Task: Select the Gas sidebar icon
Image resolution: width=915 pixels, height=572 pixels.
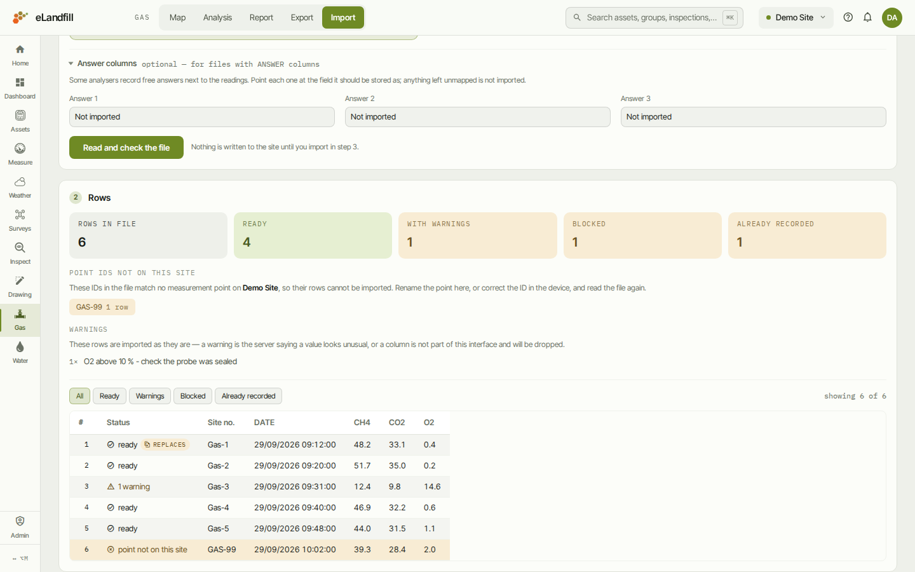Action: coord(20,320)
